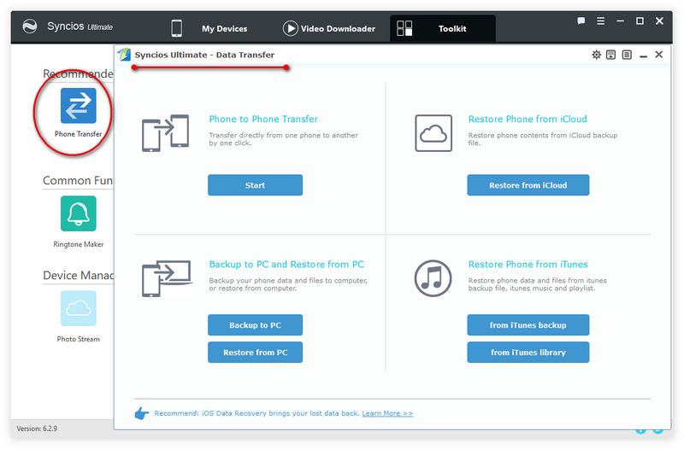Screen dimensions: 684x449
Task: Click Backup to PC and Restore from PC heading
Action: [286, 265]
